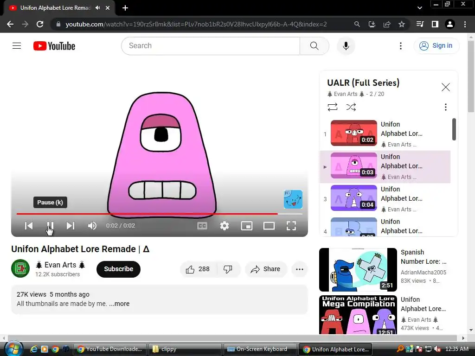Open Windows Start button
475x356 pixels.
click(x=13, y=349)
